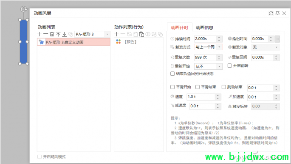Screen dimensions: 291x164
Task: Expand the 触发方式 dropdown
Action: point(208,47)
